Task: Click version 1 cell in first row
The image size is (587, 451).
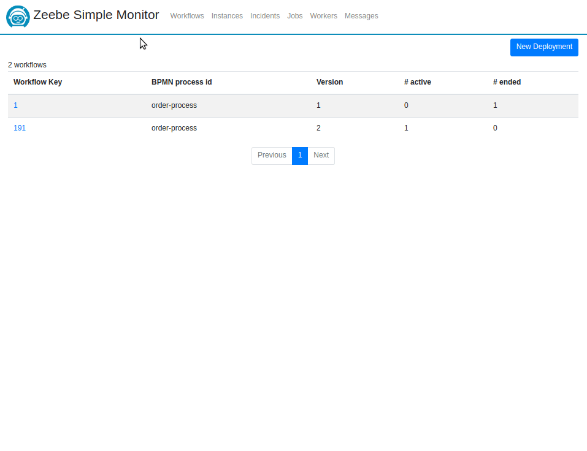Action: tap(318, 105)
